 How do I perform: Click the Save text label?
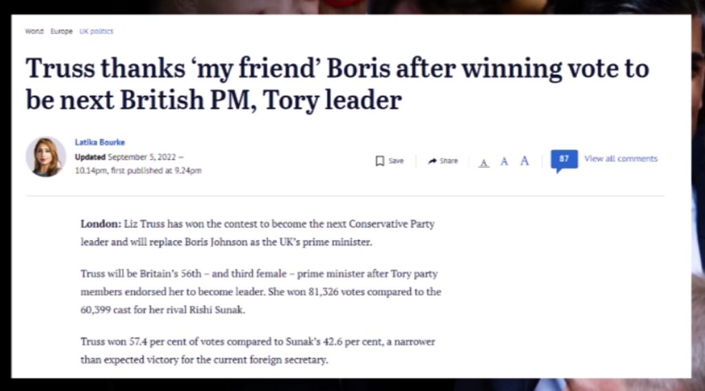click(396, 160)
